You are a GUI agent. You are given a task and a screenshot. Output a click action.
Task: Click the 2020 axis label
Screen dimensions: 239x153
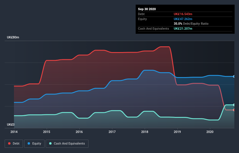click(x=210, y=132)
